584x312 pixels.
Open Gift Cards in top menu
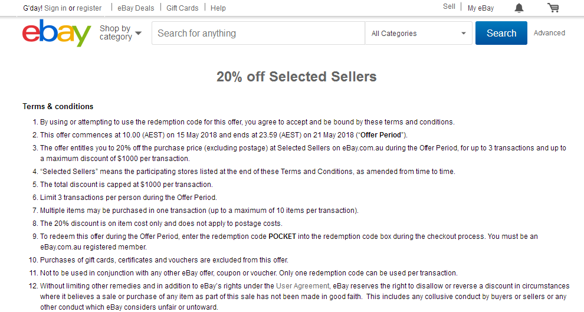[x=182, y=8]
